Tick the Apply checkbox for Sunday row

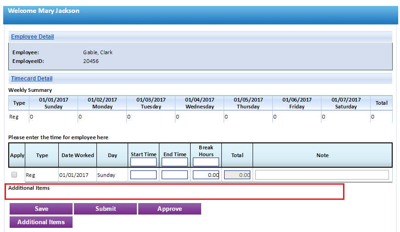14,175
